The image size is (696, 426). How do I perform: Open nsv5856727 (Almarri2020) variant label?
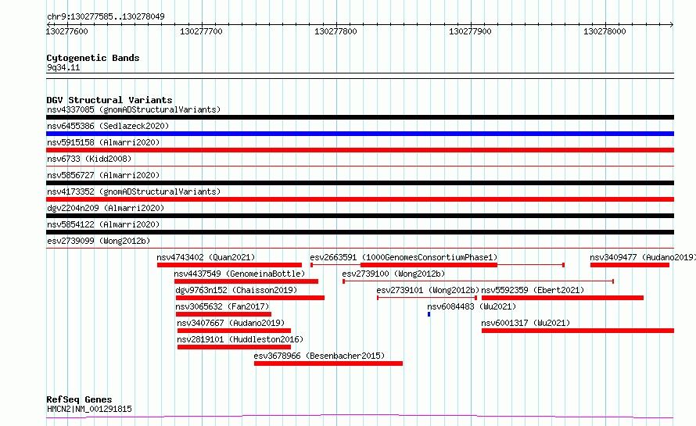[103, 175]
